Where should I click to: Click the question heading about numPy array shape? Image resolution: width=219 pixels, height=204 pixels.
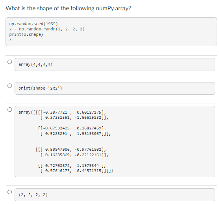[x=68, y=8]
